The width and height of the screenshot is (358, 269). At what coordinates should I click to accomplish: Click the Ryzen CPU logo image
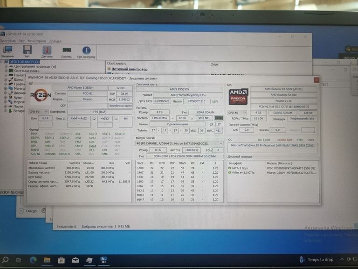pos(40,96)
